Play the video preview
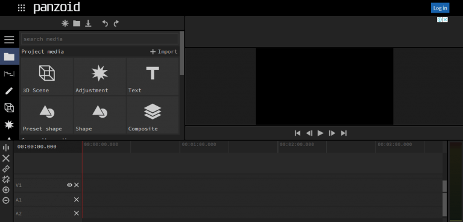The image size is (463, 222). 321,133
